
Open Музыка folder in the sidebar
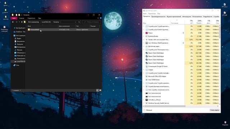point(18,50)
